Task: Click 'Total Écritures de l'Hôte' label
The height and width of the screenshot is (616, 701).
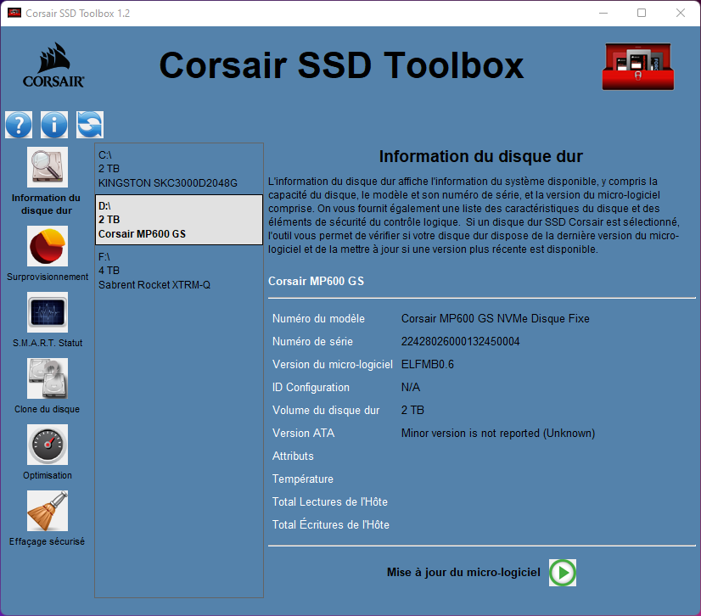Action: (x=331, y=524)
